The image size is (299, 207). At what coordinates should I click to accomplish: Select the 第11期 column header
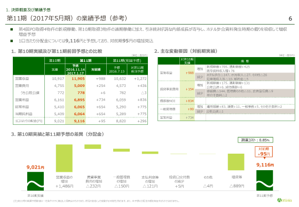[85, 60]
